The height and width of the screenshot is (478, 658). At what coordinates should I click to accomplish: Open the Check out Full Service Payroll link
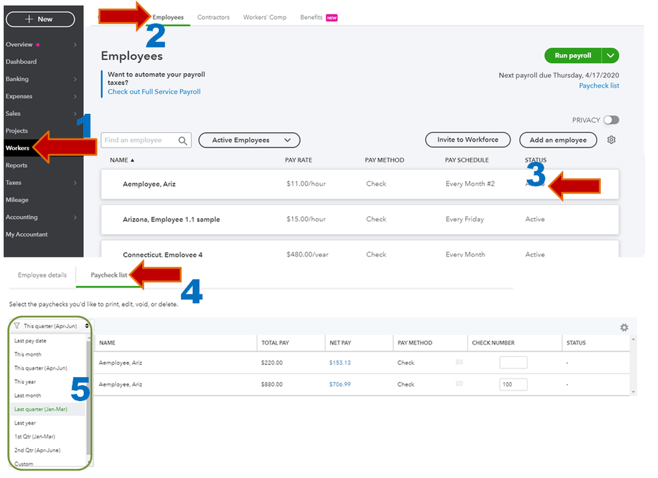(154, 92)
